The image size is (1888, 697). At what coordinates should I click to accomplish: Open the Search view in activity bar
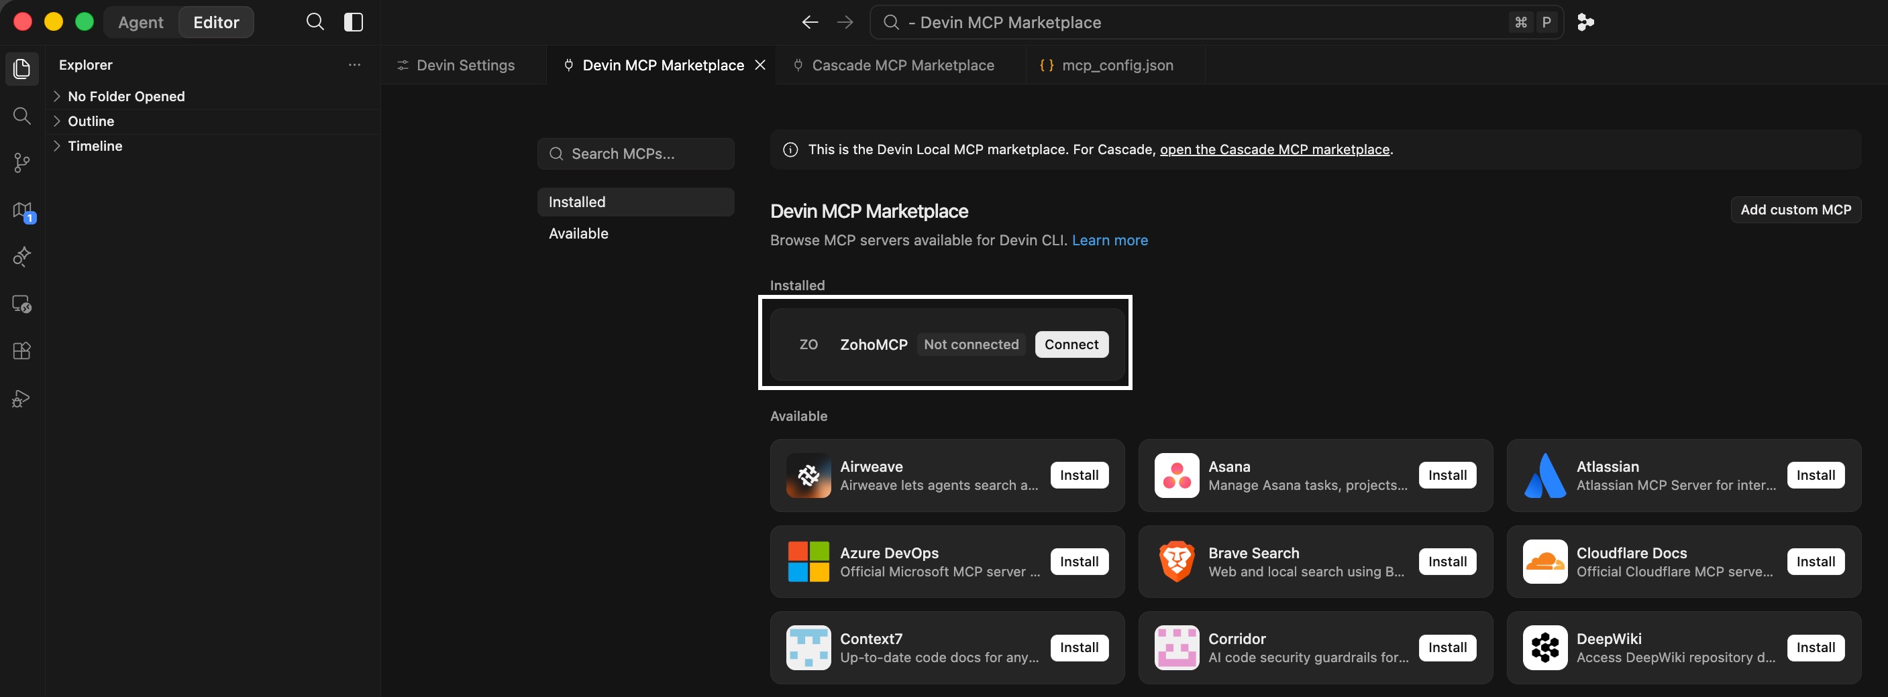click(x=22, y=116)
